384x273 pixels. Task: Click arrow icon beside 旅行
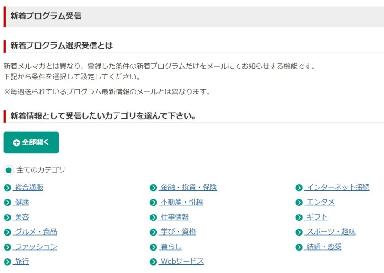click(8, 262)
